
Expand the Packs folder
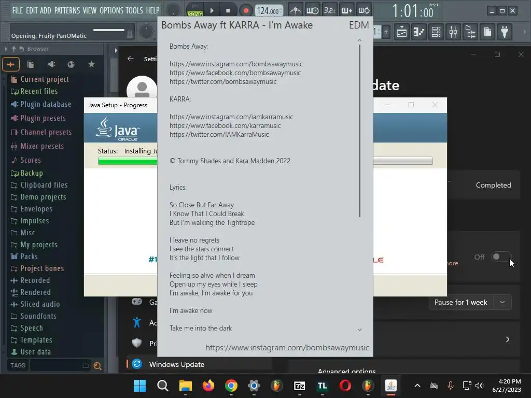click(24, 257)
